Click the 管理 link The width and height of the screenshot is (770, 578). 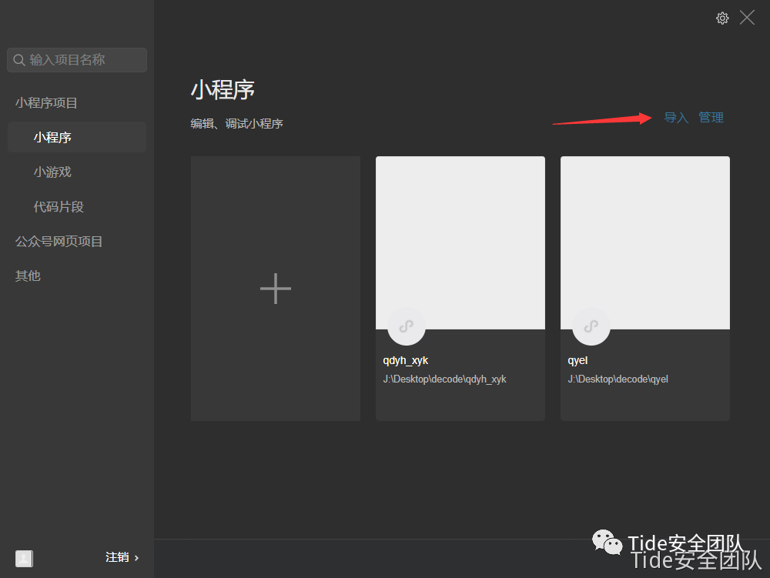pyautogui.click(x=711, y=117)
